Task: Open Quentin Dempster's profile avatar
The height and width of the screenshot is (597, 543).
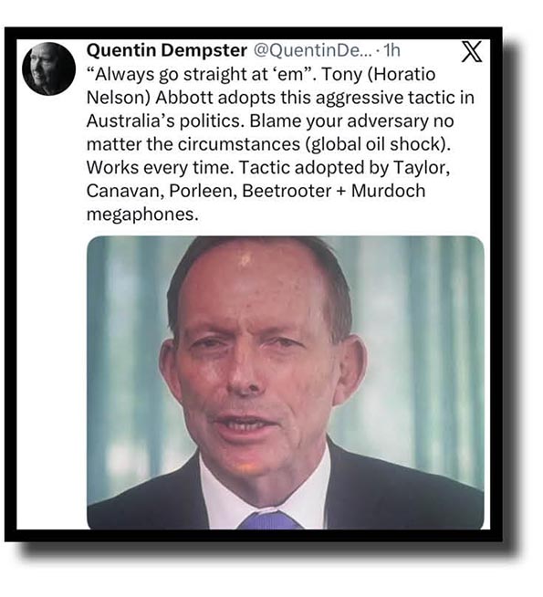Action: 48,68
